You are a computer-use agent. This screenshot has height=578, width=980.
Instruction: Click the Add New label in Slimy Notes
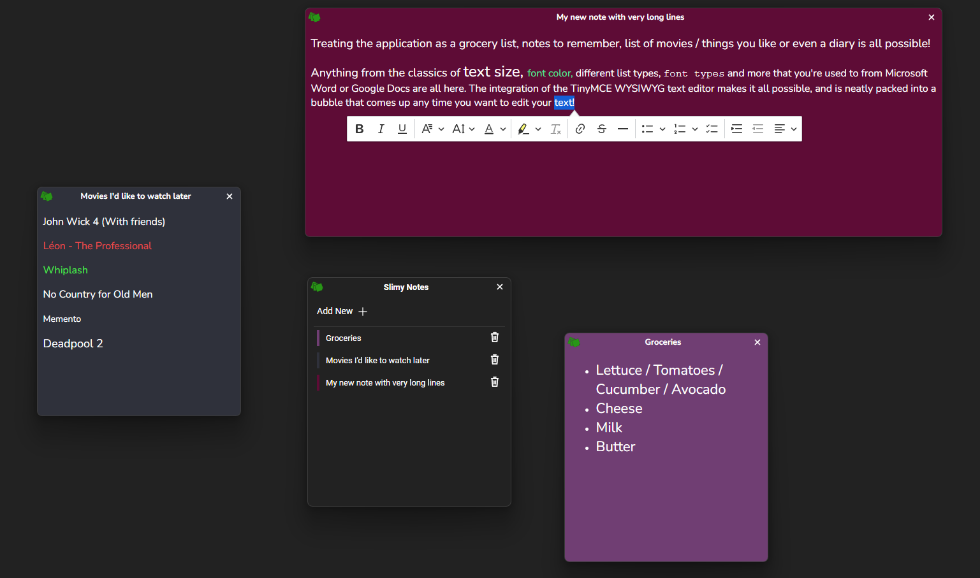[335, 311]
